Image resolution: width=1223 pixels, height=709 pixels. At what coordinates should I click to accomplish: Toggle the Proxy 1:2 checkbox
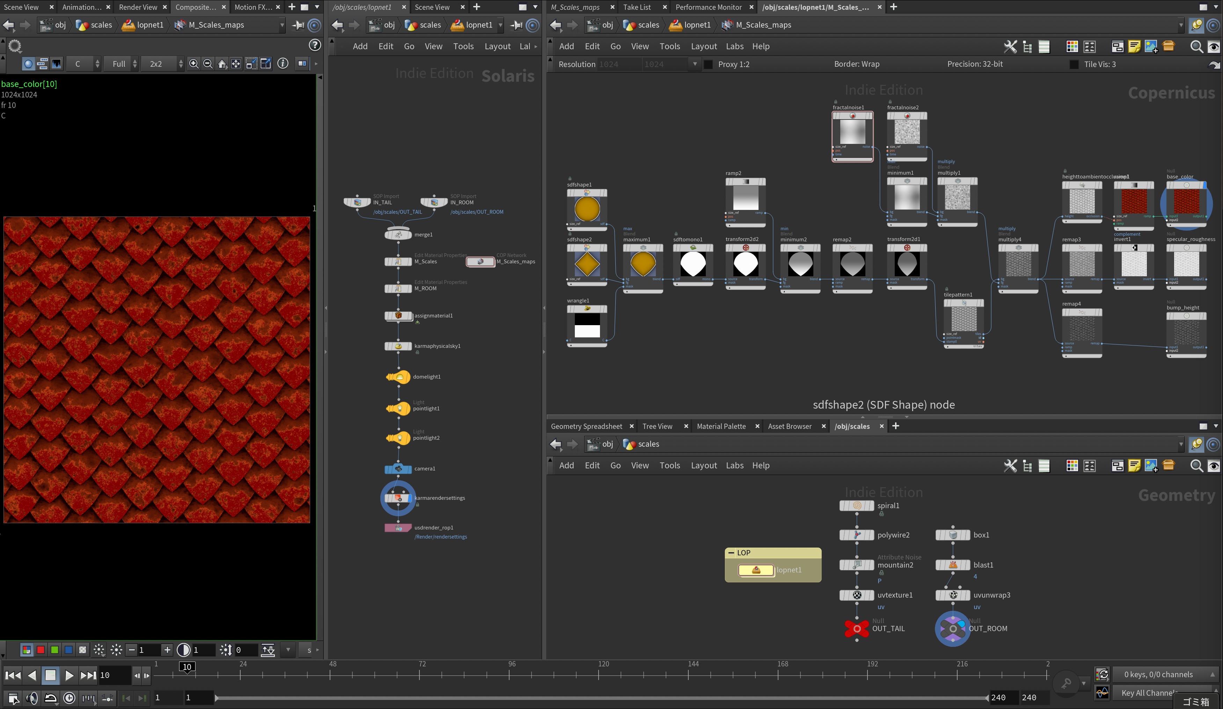[x=708, y=65]
